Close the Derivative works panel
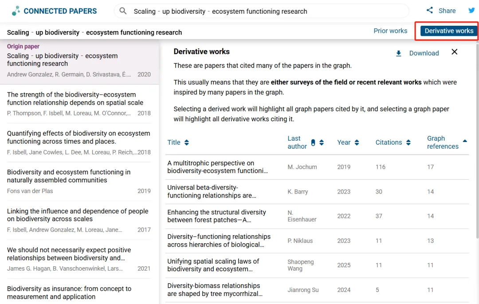The height and width of the screenshot is (304, 479). tap(454, 52)
